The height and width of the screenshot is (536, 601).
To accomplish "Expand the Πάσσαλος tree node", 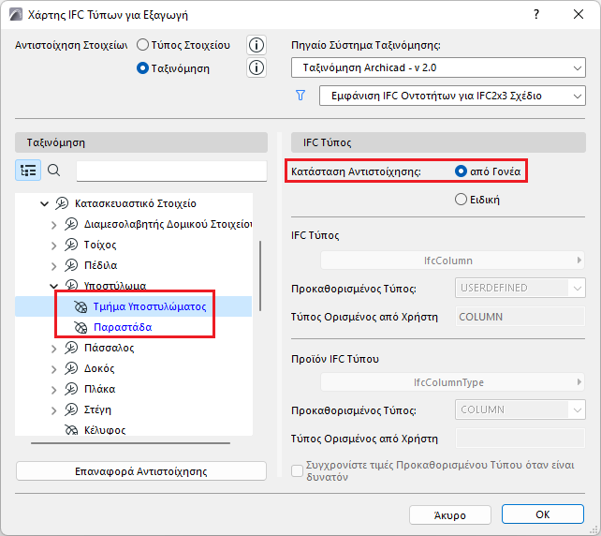I will [53, 349].
